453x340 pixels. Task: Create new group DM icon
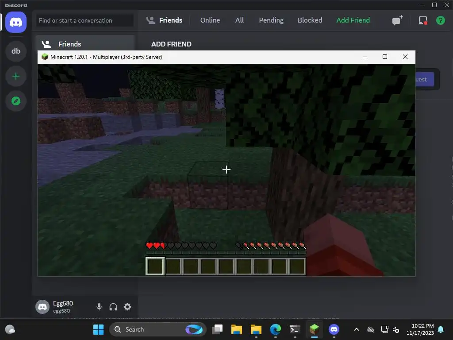click(397, 20)
